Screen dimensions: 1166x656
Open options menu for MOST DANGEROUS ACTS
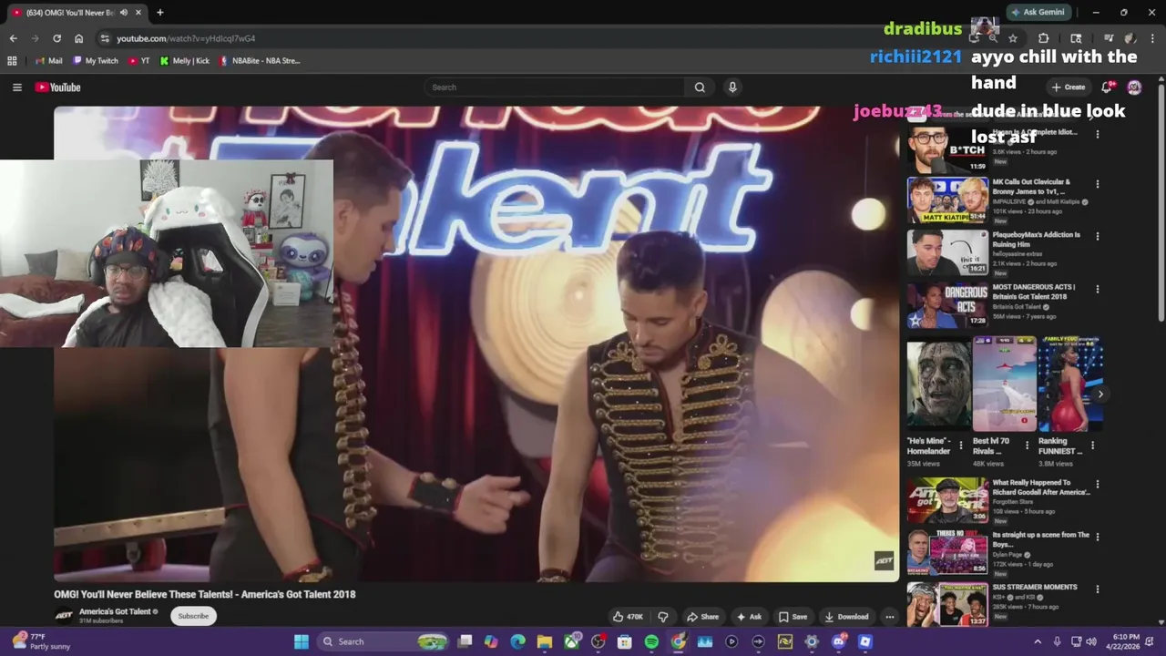1097,290
